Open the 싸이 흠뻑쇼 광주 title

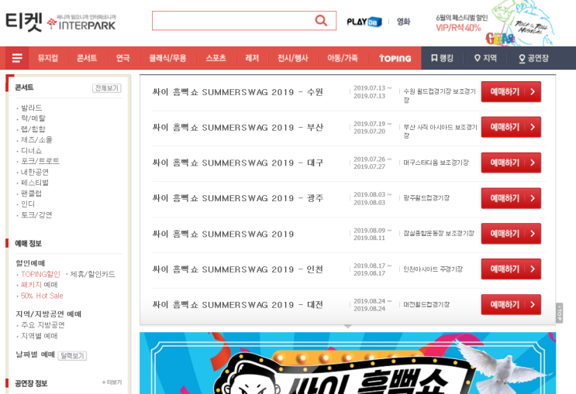[x=238, y=198]
